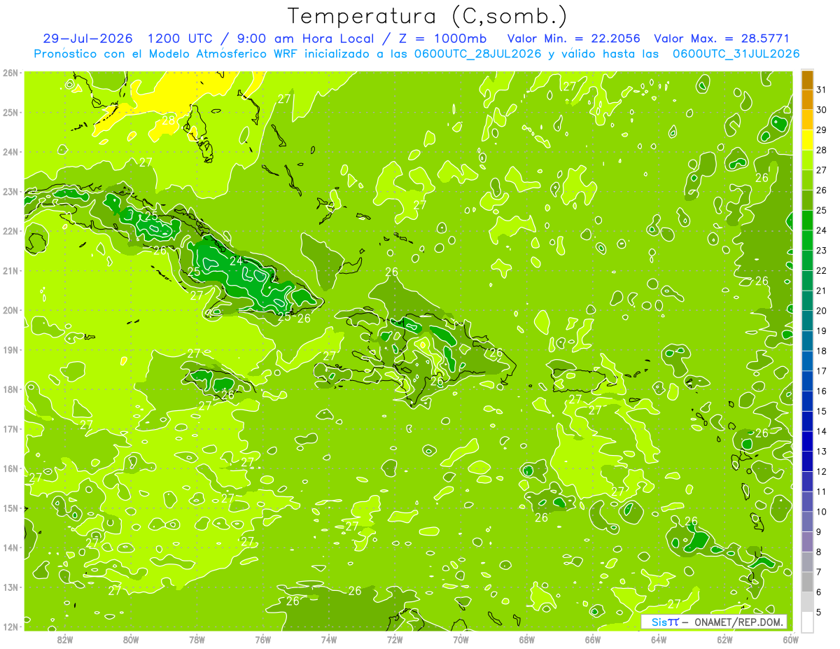
Task: Click the '80W' longitude axis label
Action: coord(131,640)
